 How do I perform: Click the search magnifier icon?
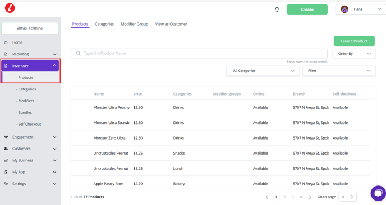pyautogui.click(x=79, y=53)
